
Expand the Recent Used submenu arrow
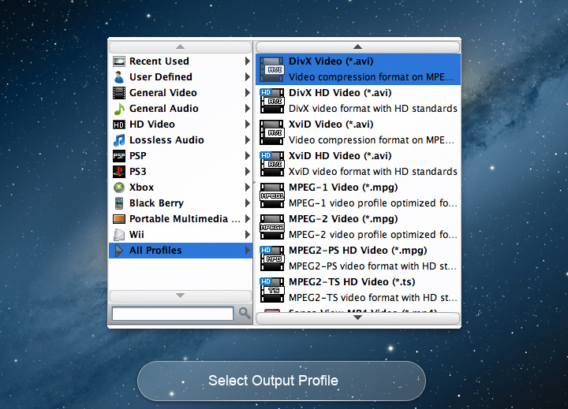(x=248, y=61)
